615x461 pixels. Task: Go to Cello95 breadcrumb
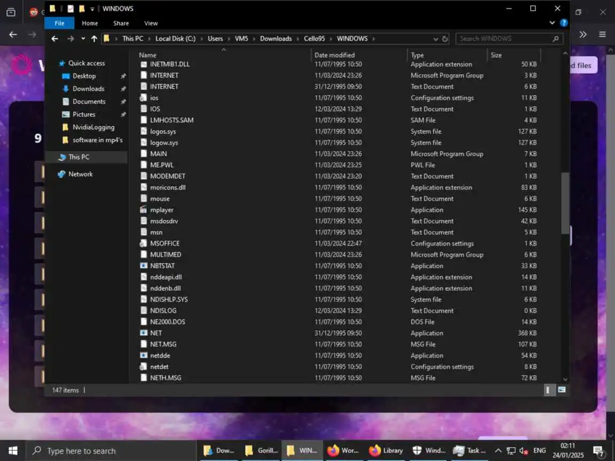click(x=314, y=38)
